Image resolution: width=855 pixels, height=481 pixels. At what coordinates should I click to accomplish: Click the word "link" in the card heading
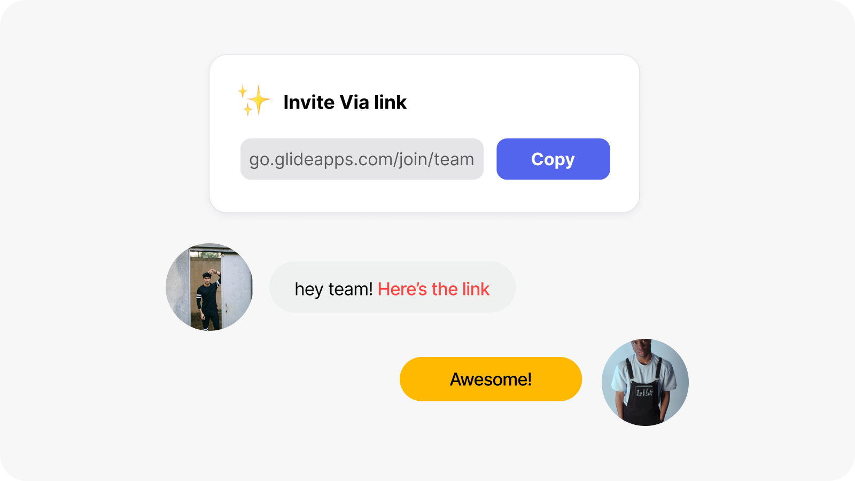tap(390, 102)
